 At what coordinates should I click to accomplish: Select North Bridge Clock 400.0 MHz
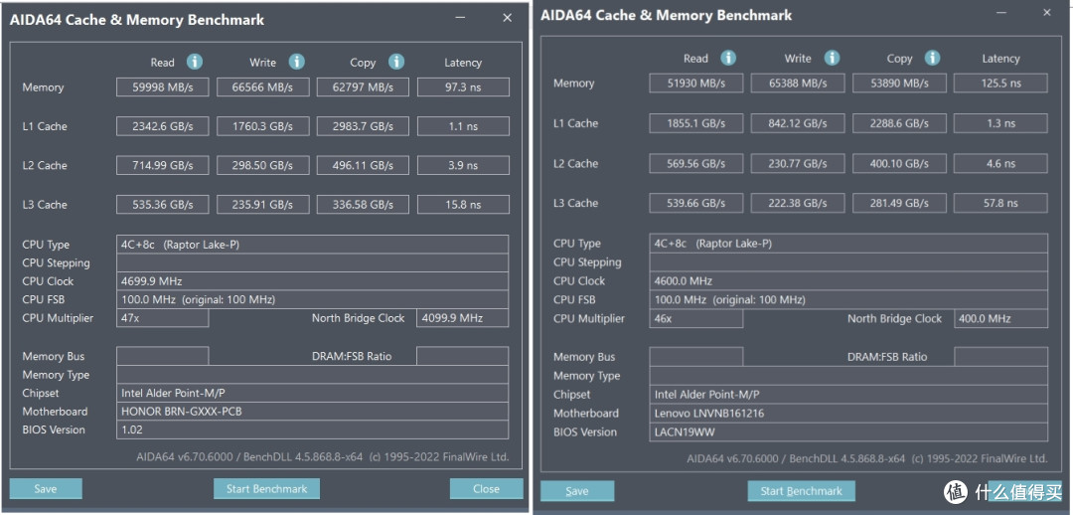1001,319
